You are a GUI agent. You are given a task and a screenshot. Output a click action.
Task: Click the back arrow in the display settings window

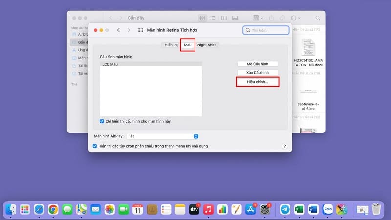coord(118,30)
